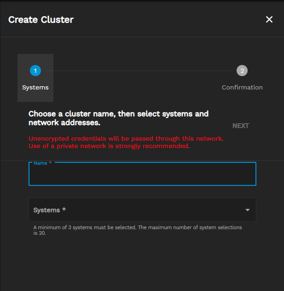Click the Create Cluster dialog title

[41, 19]
